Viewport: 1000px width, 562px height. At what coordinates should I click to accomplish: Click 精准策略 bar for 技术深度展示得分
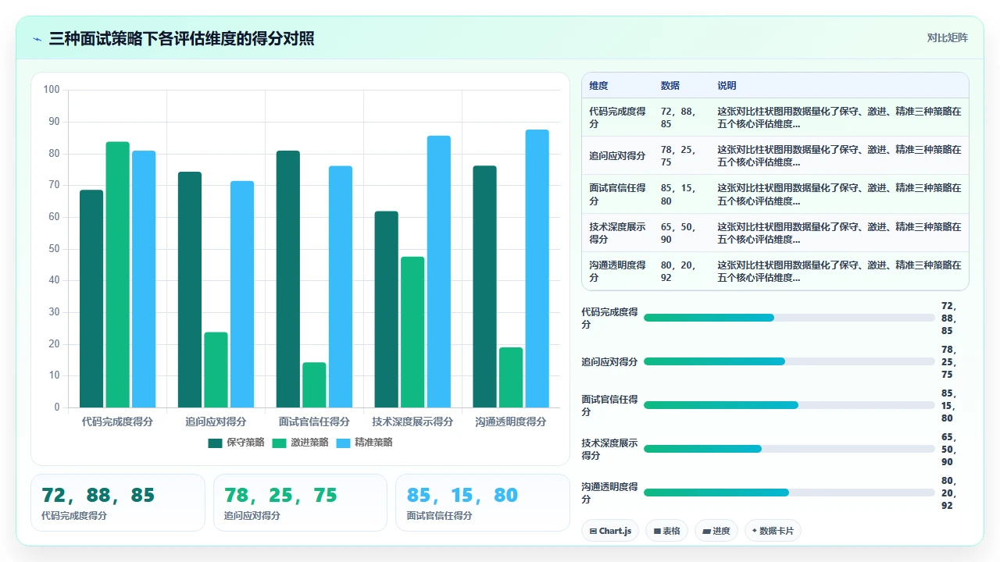[439, 272]
